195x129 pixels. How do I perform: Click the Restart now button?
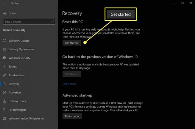[x=72, y=116]
